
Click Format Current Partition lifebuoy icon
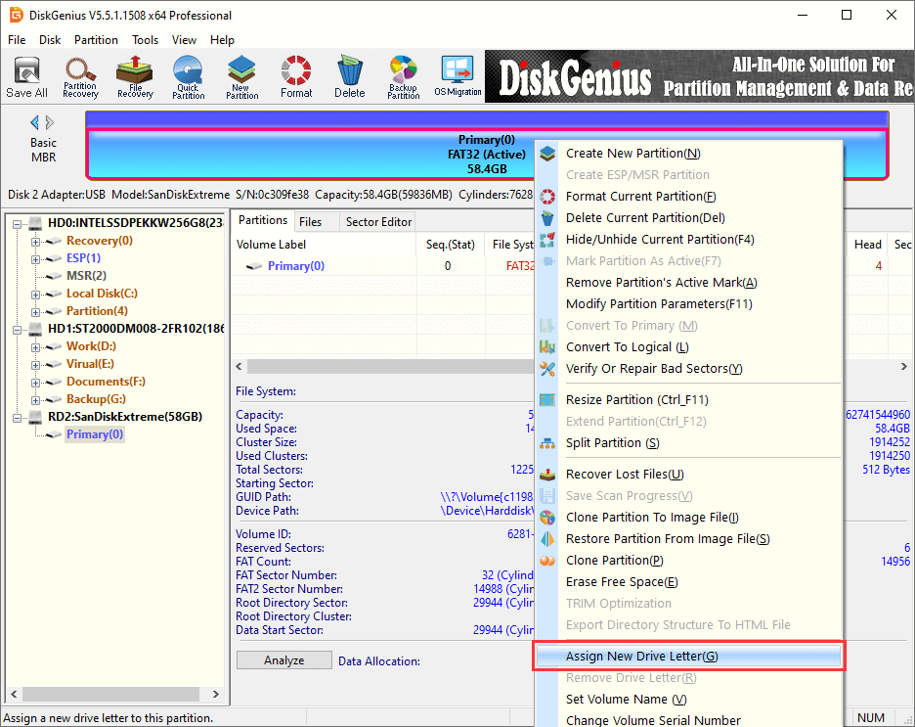[547, 197]
